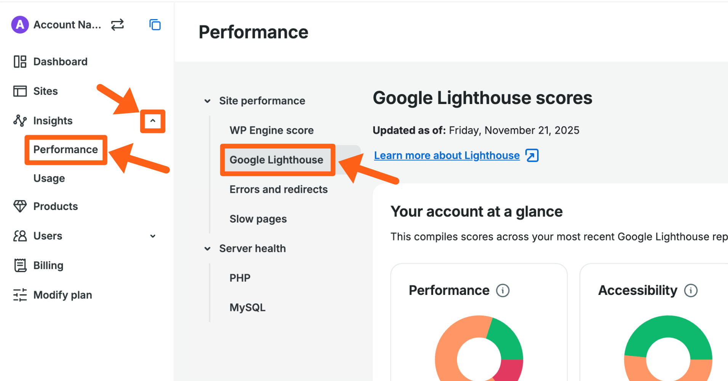Select the MySQL server health item
This screenshot has width=728, height=381.
coord(248,307)
